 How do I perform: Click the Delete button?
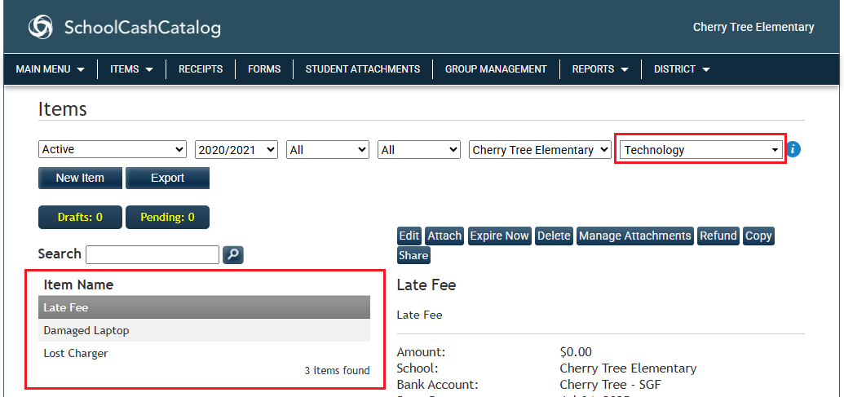click(554, 236)
